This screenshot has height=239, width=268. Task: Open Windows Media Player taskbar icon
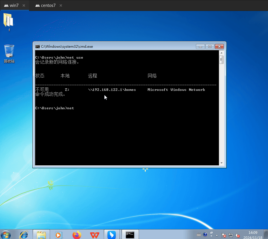click(x=59, y=235)
